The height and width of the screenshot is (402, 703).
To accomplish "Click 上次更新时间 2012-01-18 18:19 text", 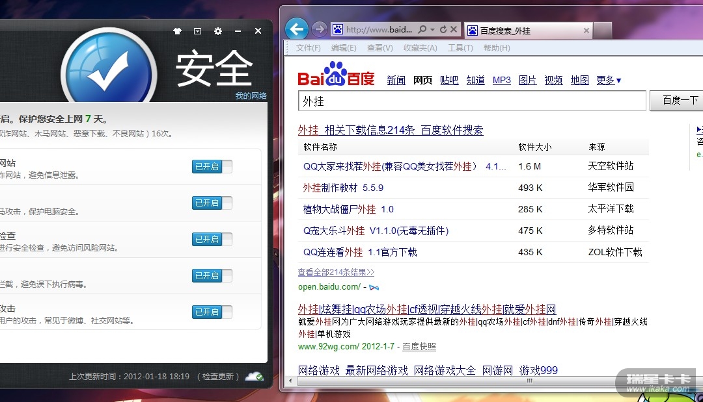I will point(129,377).
